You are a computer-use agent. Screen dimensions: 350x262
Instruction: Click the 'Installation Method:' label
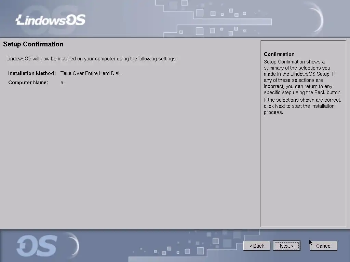32,73
